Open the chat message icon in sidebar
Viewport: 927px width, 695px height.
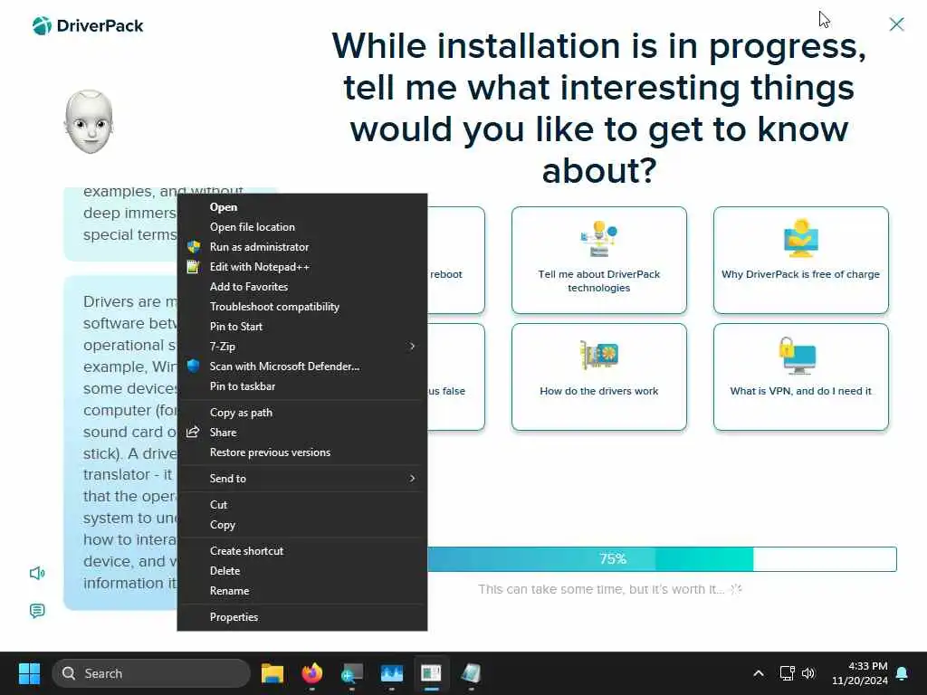[x=37, y=611]
